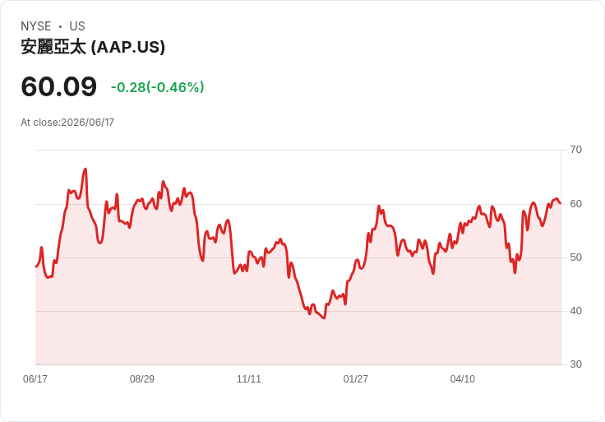Click the 70 price axis label

(575, 150)
